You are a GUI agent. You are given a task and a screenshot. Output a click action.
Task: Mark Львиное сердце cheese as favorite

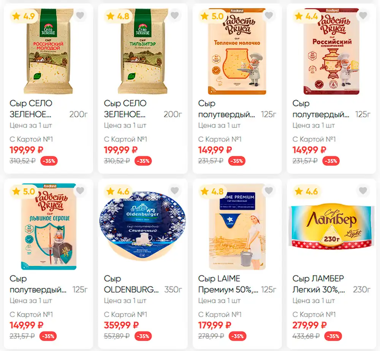tap(80, 191)
